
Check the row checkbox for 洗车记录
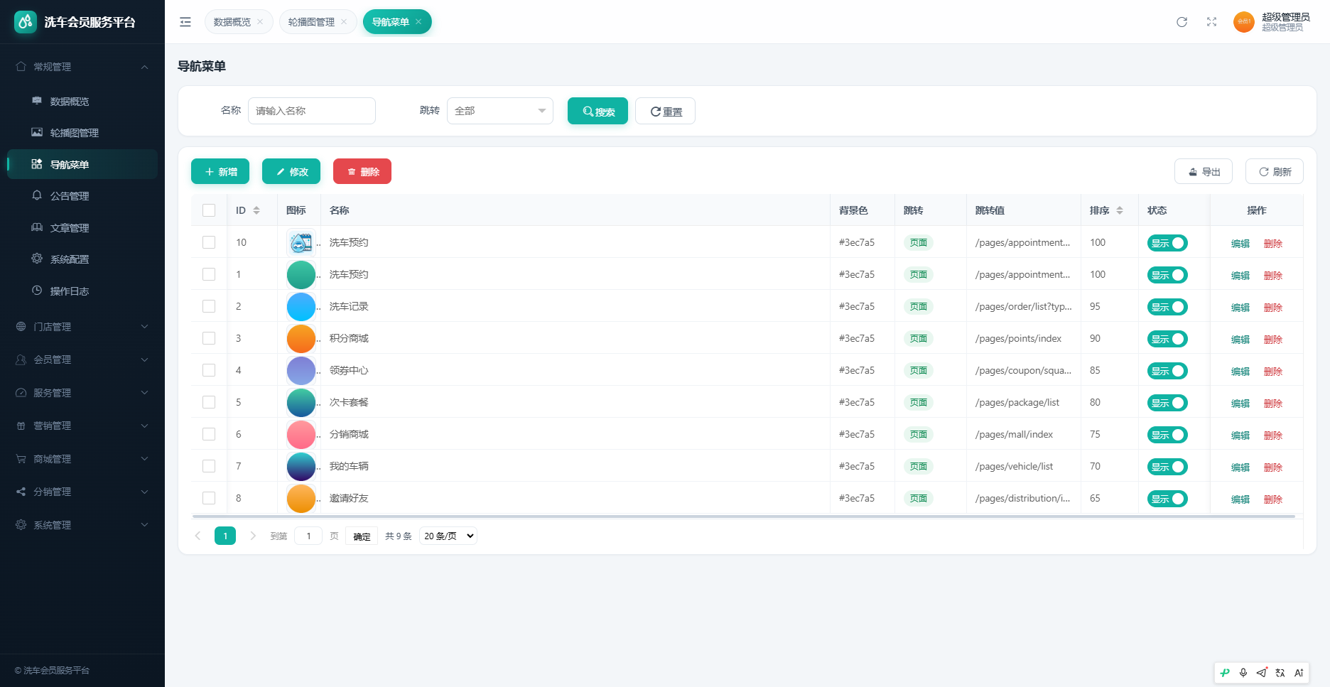click(209, 306)
